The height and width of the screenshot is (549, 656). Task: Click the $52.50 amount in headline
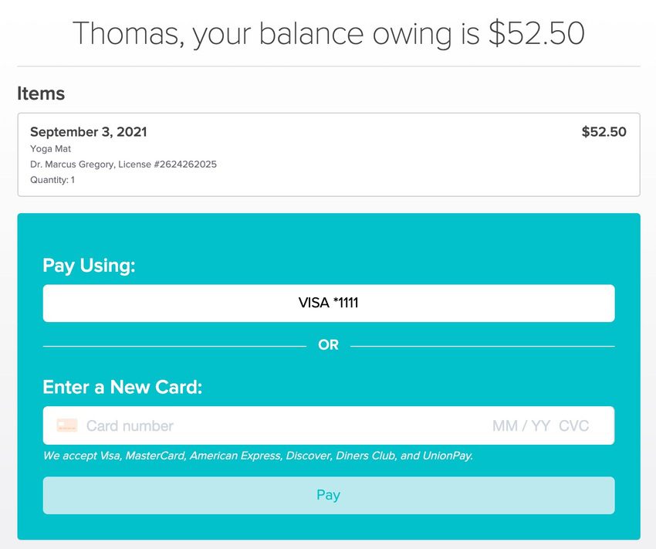click(x=536, y=34)
